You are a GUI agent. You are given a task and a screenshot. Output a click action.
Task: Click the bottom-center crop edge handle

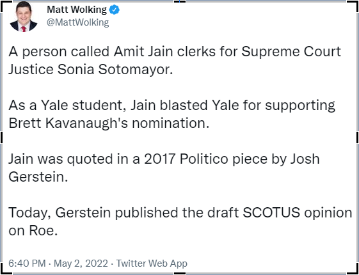pyautogui.click(x=180, y=273)
